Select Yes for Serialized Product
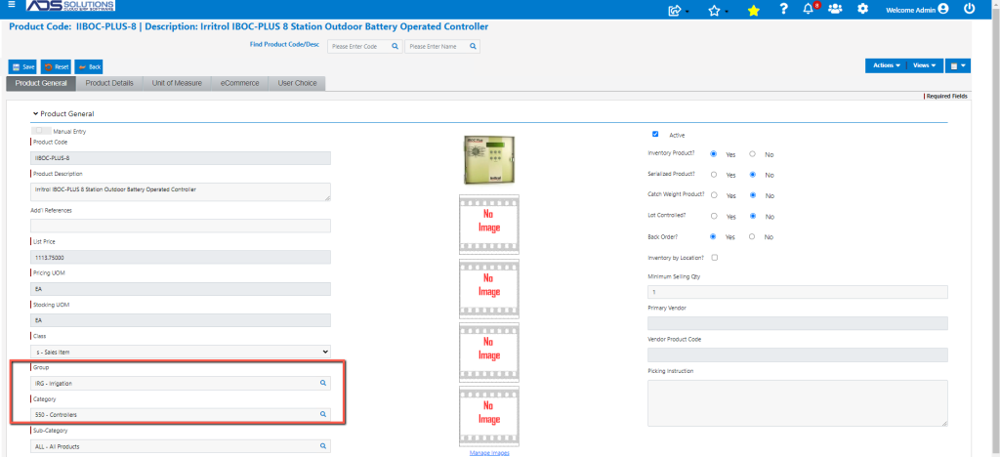1000x457 pixels. pyautogui.click(x=714, y=175)
